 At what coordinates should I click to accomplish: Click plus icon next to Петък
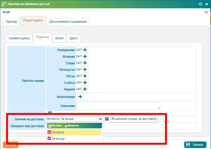click(x=85, y=76)
